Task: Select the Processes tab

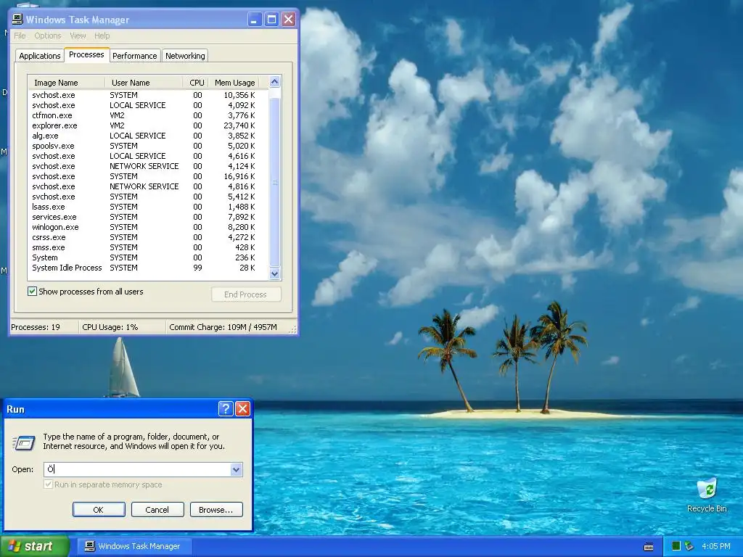Action: (x=87, y=54)
